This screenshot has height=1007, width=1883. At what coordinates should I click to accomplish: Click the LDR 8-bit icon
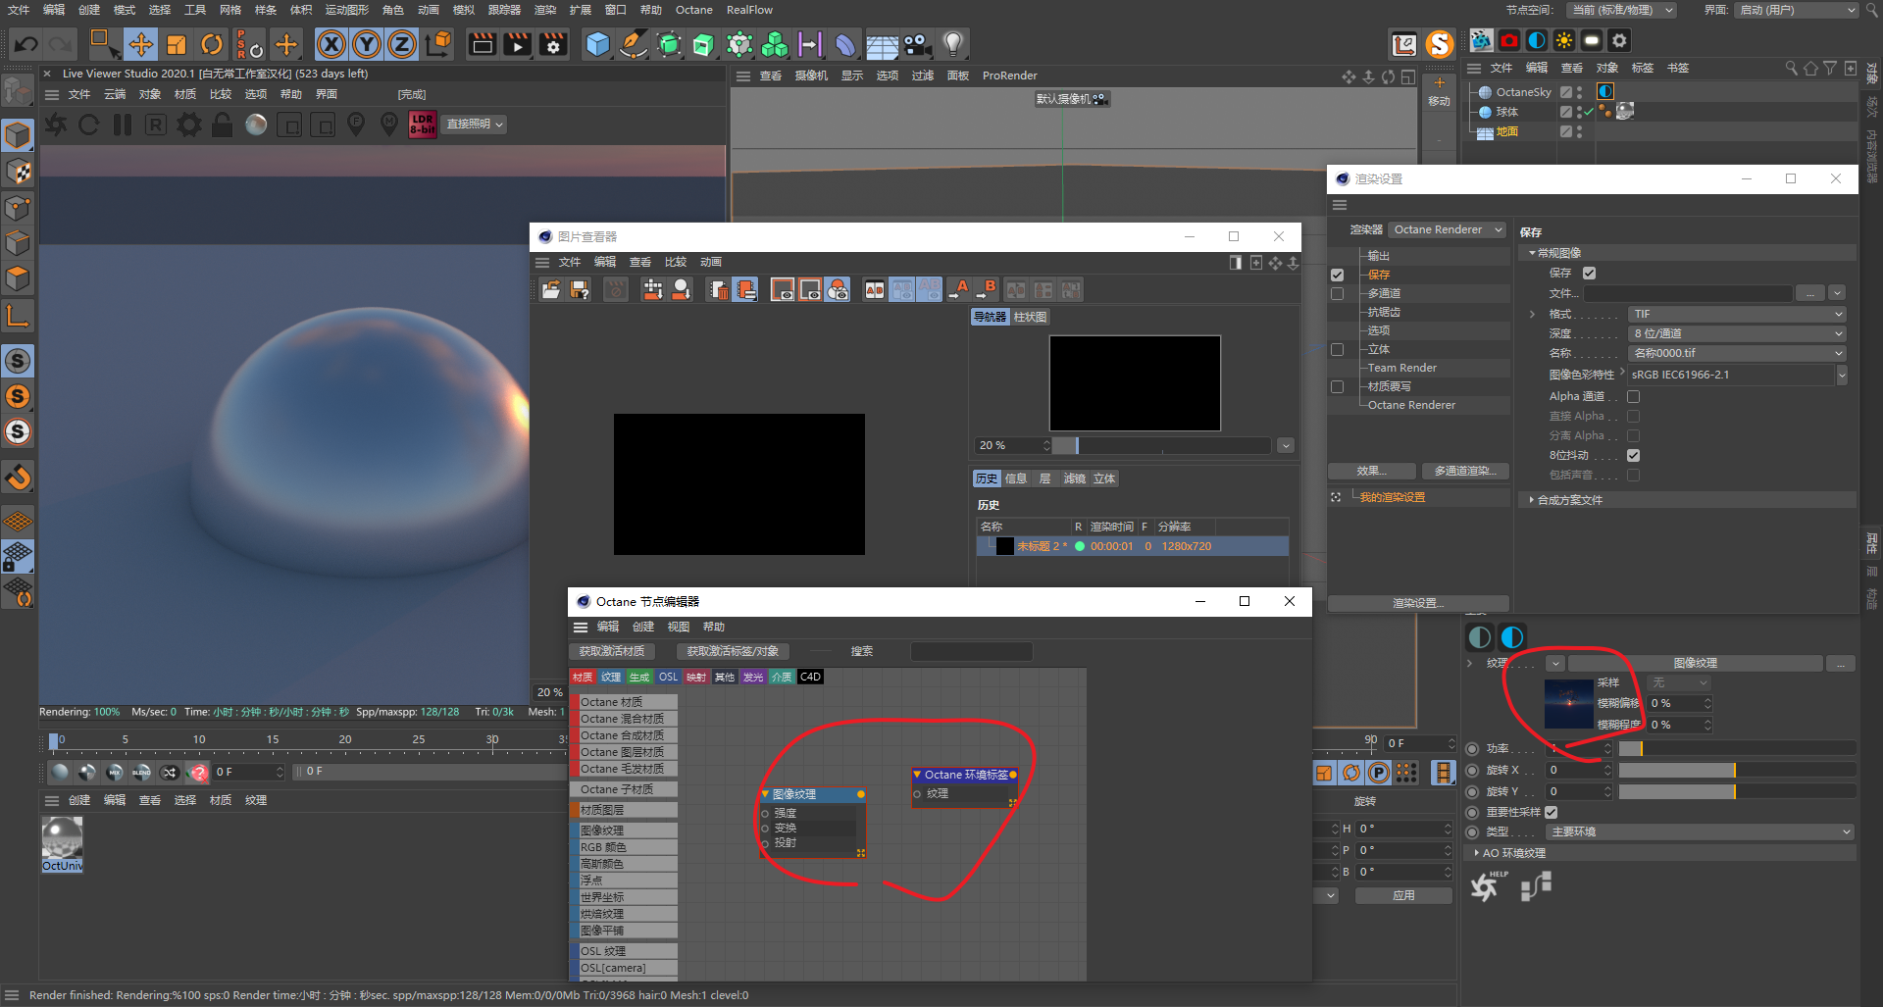[423, 125]
